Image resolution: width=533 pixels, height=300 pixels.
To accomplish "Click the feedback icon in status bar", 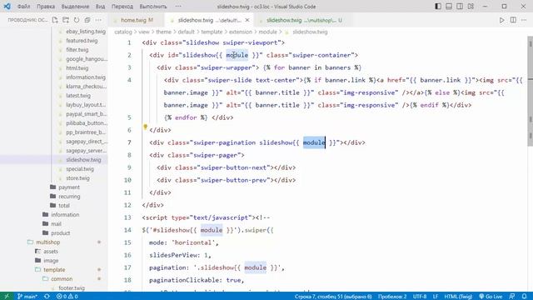I will coord(512,297).
